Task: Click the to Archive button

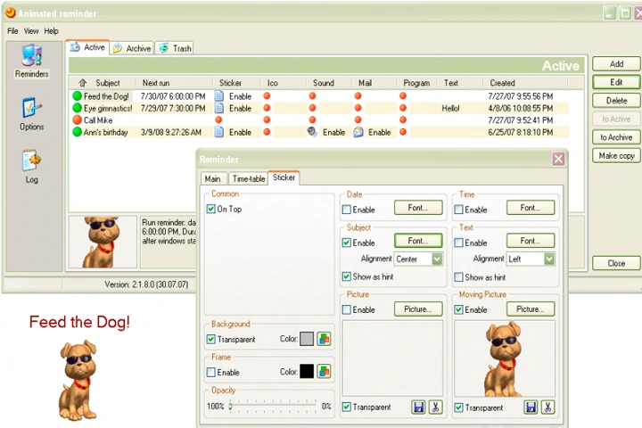Action: (616, 137)
